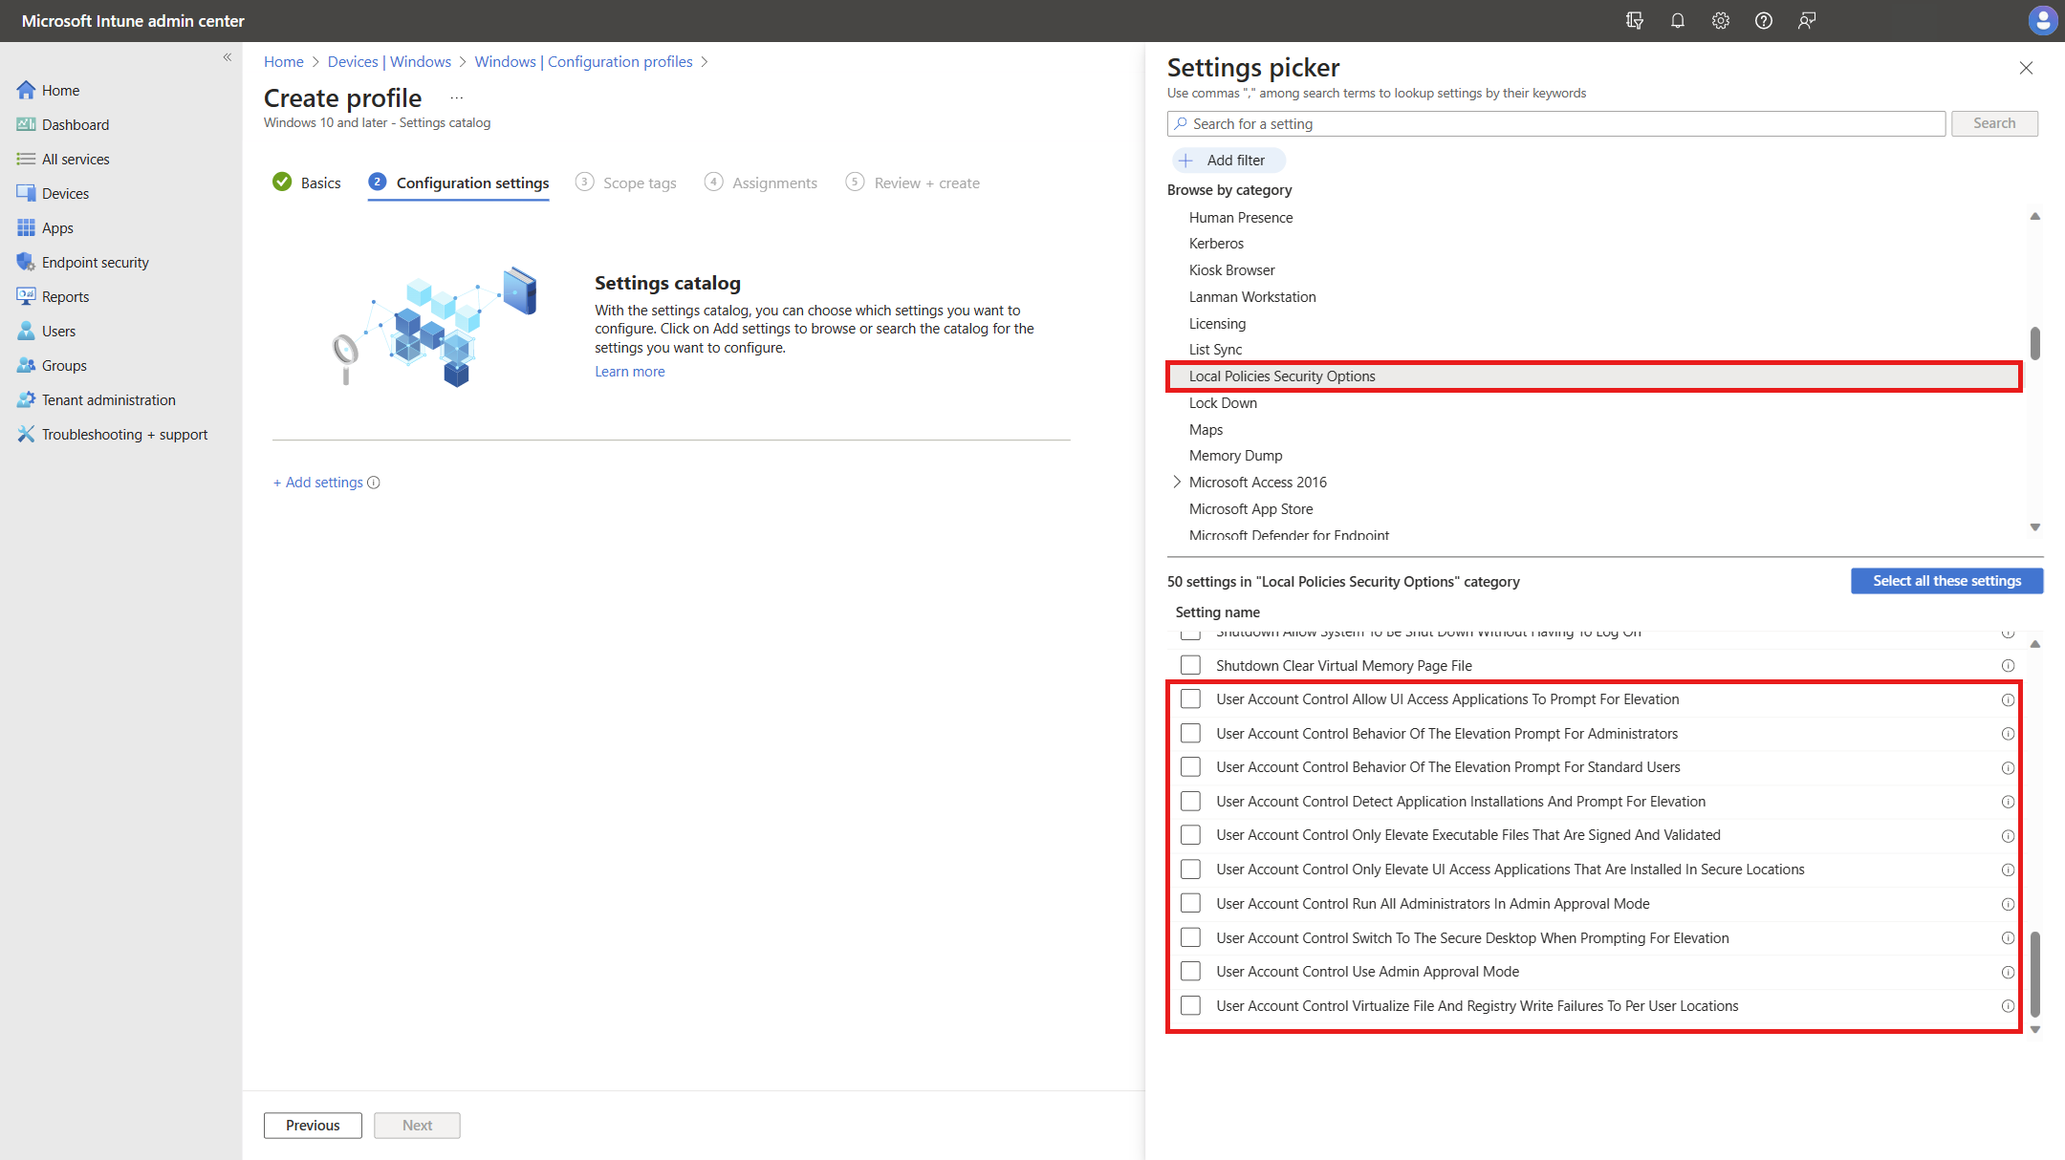Image resolution: width=2065 pixels, height=1160 pixels.
Task: Expand the Microsoft Access 2016 category
Action: (1177, 483)
